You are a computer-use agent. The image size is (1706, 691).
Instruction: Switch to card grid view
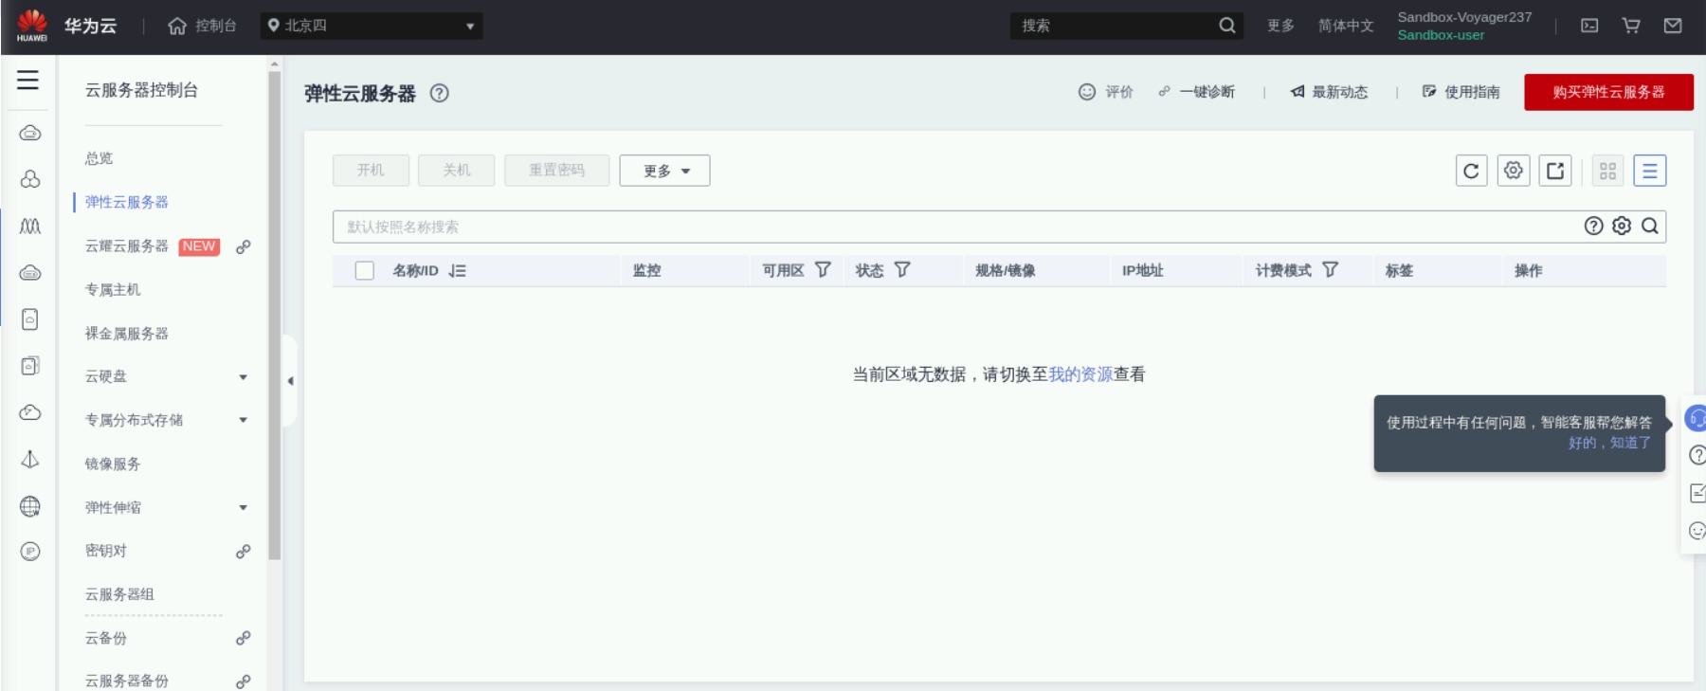point(1607,171)
